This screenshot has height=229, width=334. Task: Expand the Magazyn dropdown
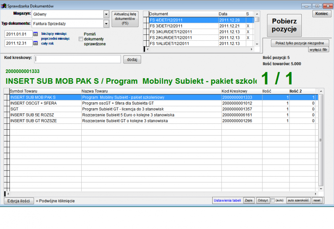point(106,14)
